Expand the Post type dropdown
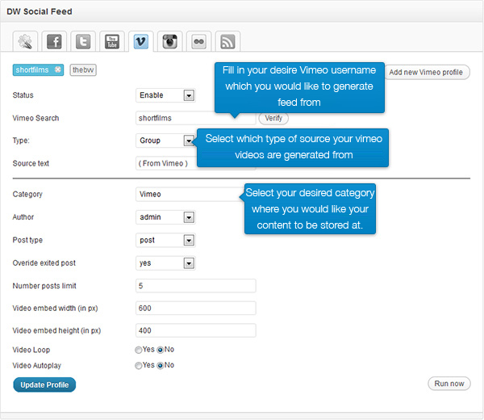Image resolution: width=484 pixels, height=420 pixels. [x=165, y=240]
